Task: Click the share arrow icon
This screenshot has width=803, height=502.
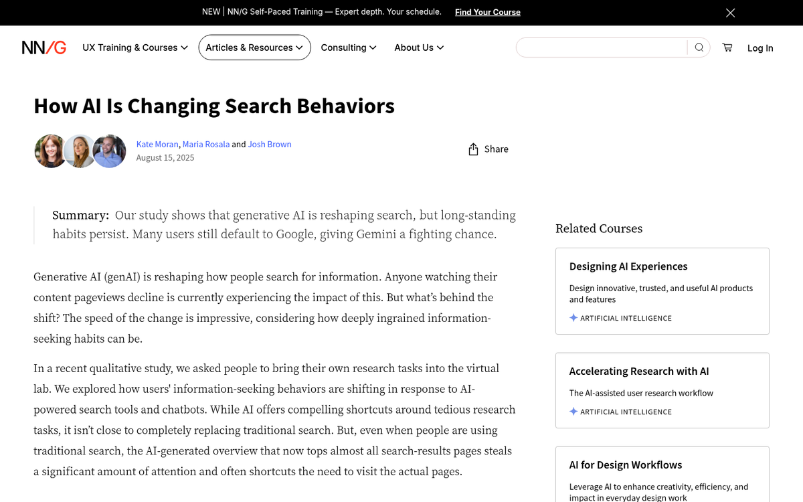Action: 473,149
